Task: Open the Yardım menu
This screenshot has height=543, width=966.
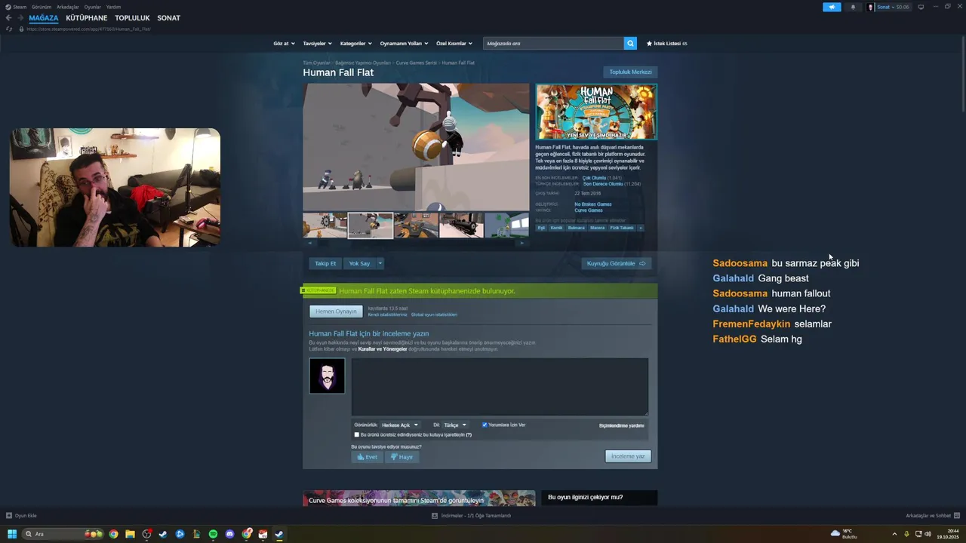Action: click(x=113, y=7)
